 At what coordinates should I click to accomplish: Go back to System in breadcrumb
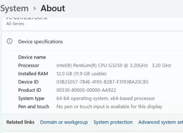14,9
